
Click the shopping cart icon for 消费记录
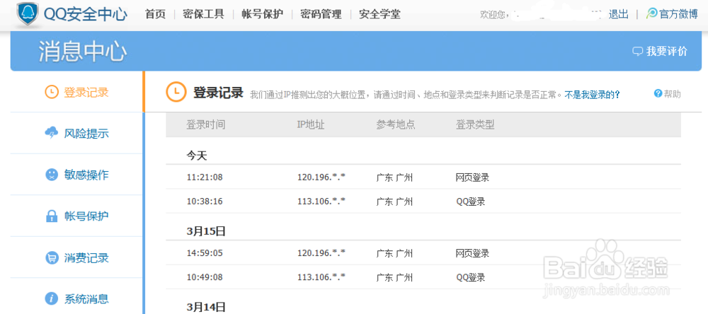point(52,257)
